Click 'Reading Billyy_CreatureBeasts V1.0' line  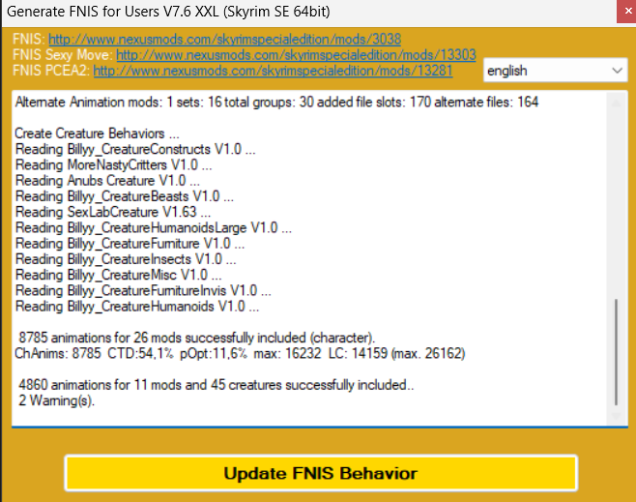pyautogui.click(x=124, y=196)
